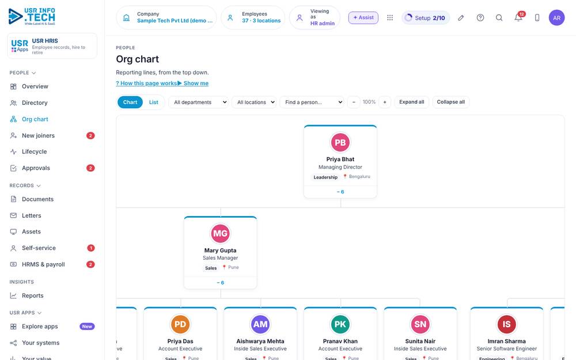Open Imran Sharma IS avatar

(506, 324)
